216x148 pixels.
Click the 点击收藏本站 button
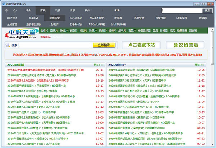(141, 45)
